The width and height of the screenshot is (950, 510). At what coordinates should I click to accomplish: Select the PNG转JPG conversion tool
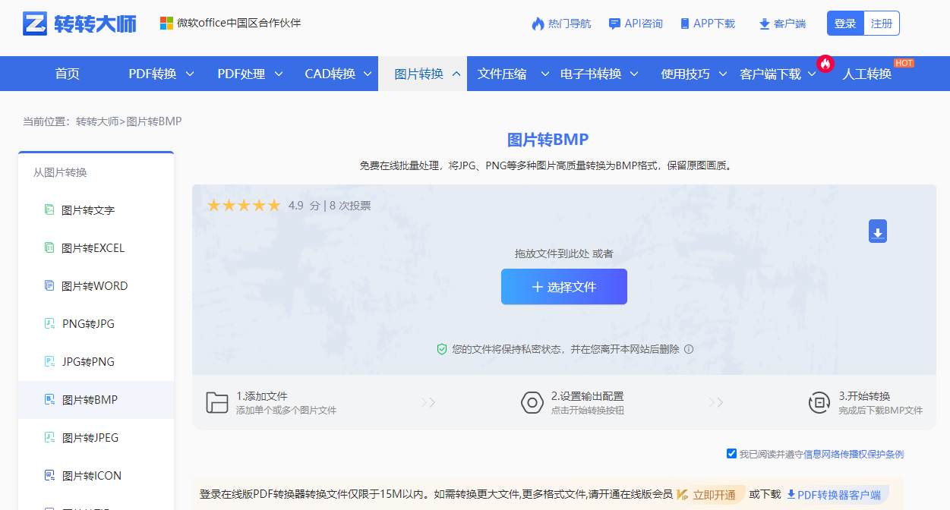(82, 323)
